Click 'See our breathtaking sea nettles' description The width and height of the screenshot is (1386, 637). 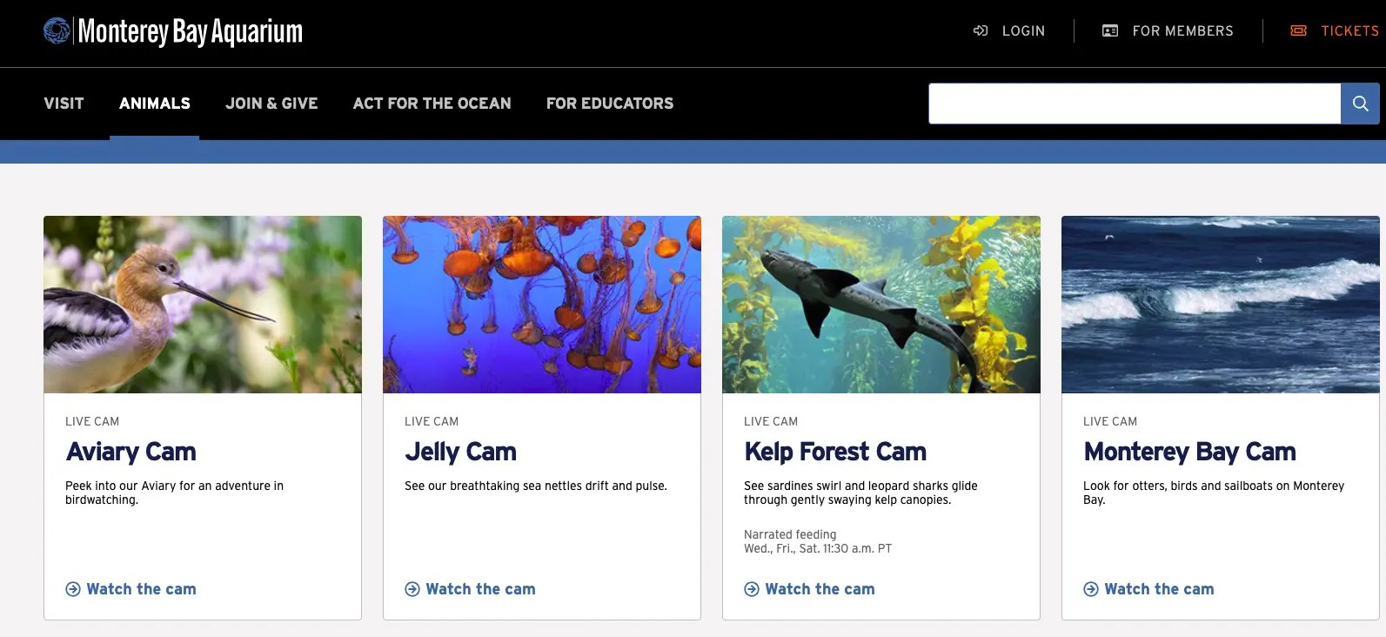(x=536, y=486)
